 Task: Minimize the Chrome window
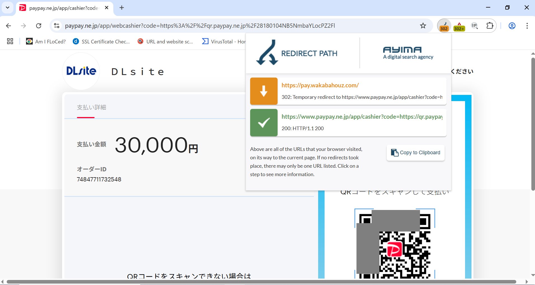click(x=488, y=8)
